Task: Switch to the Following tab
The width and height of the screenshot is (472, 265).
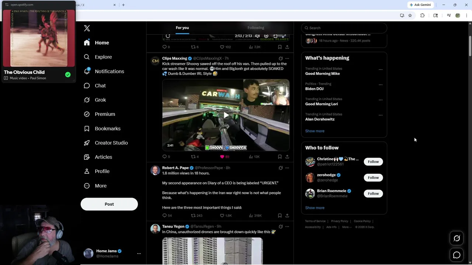Action: (256, 28)
